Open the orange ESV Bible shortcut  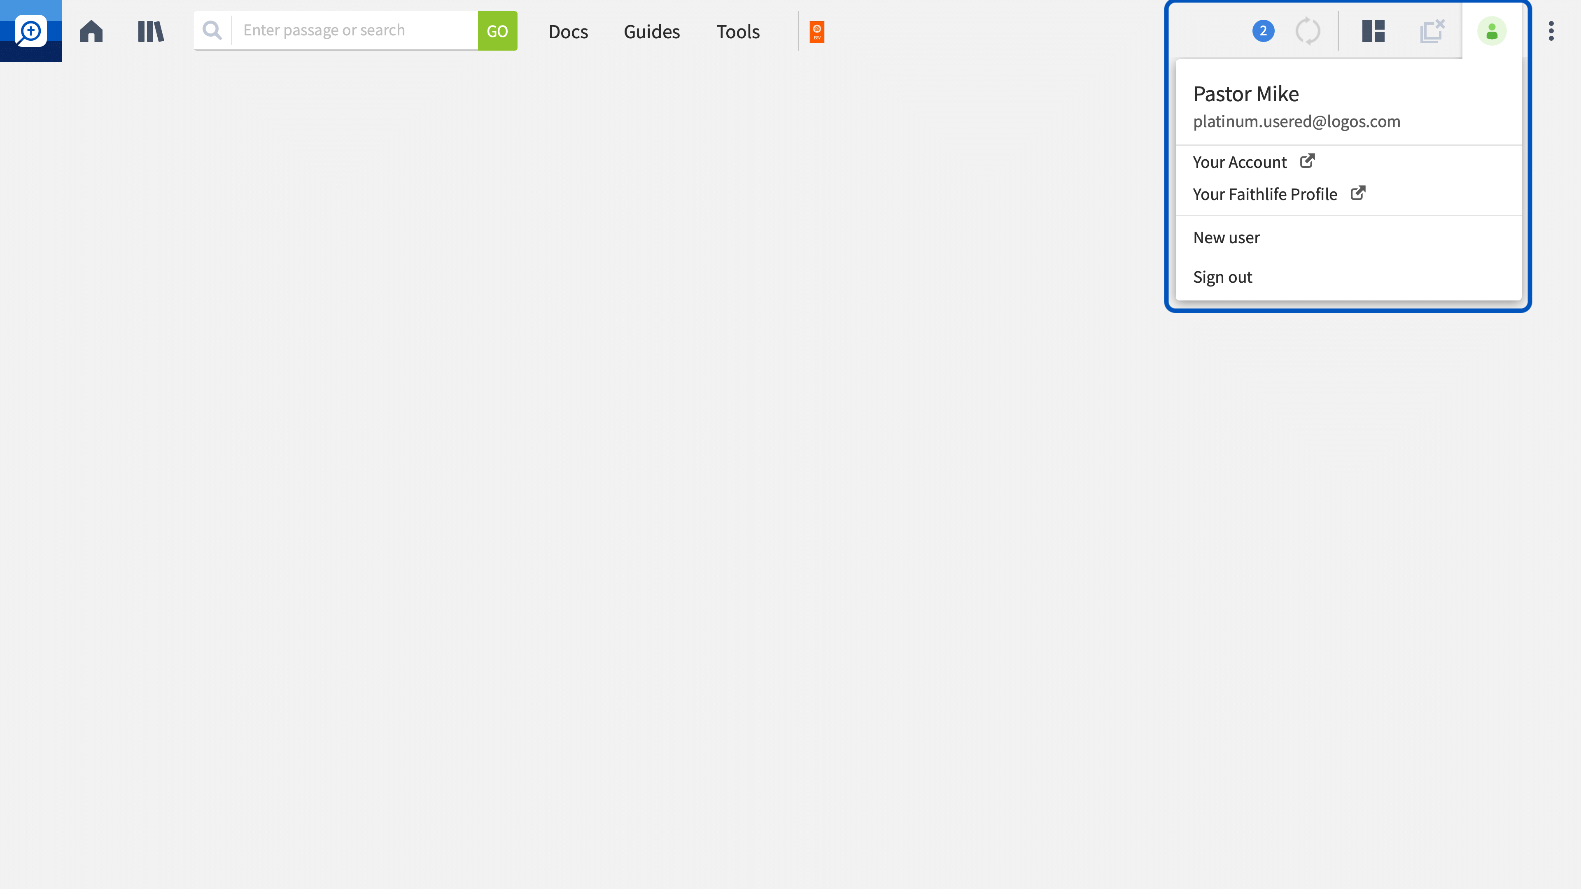point(817,31)
